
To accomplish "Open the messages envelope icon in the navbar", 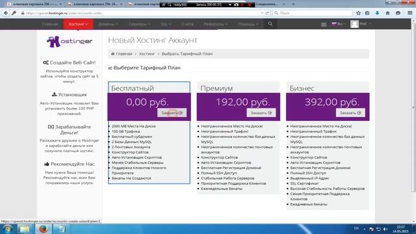I will (x=324, y=24).
